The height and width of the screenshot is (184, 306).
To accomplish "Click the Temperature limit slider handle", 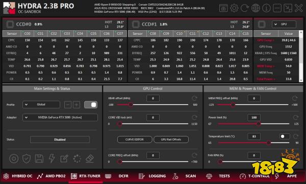I will (x=269, y=143).
